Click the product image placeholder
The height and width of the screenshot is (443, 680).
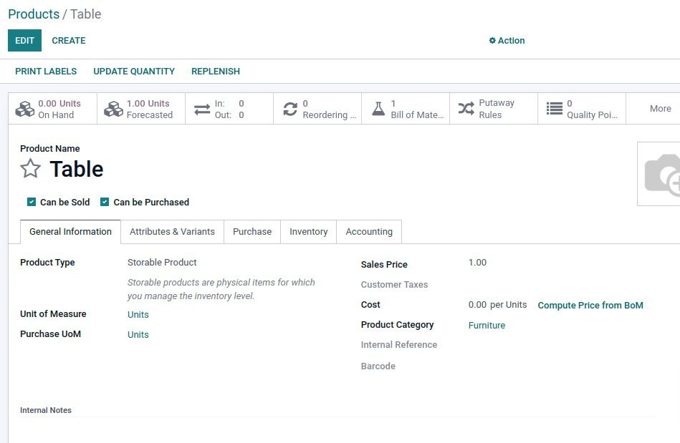point(661,174)
